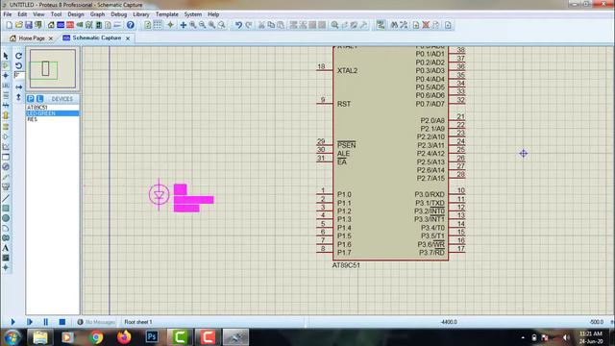This screenshot has height=346, width=615.
Task: Click the L library manage button
Action: click(39, 99)
